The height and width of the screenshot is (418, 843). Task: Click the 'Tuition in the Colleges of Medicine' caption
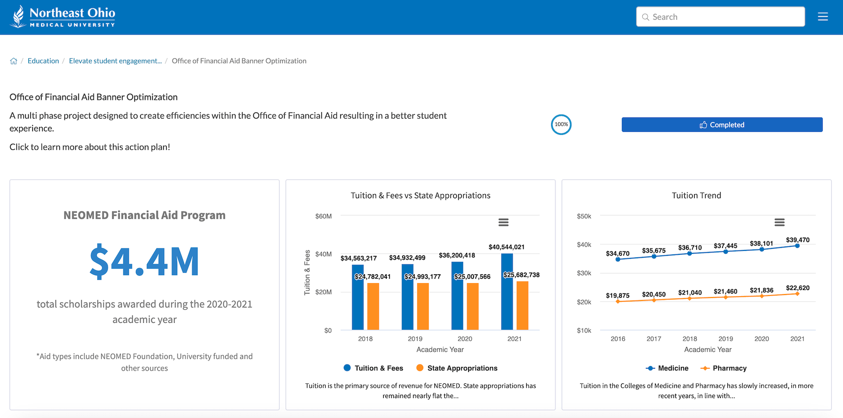[x=696, y=391]
